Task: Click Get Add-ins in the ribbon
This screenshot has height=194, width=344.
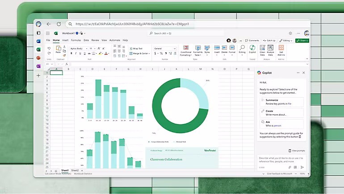Action: (281, 49)
